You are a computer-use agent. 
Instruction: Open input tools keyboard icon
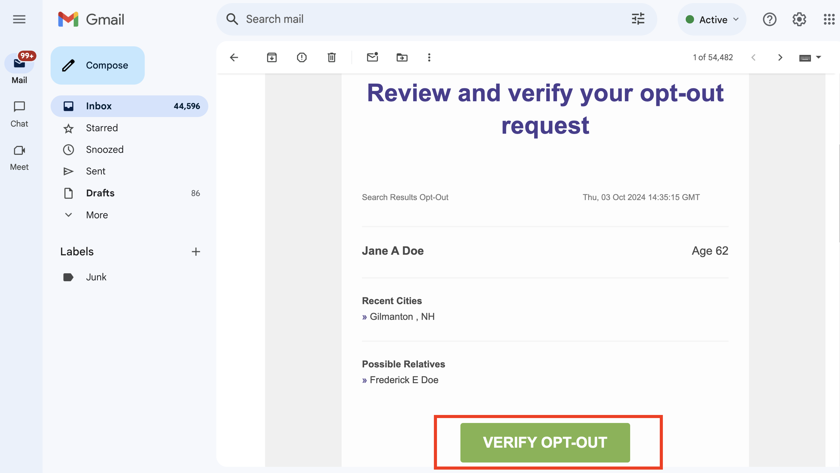click(805, 58)
